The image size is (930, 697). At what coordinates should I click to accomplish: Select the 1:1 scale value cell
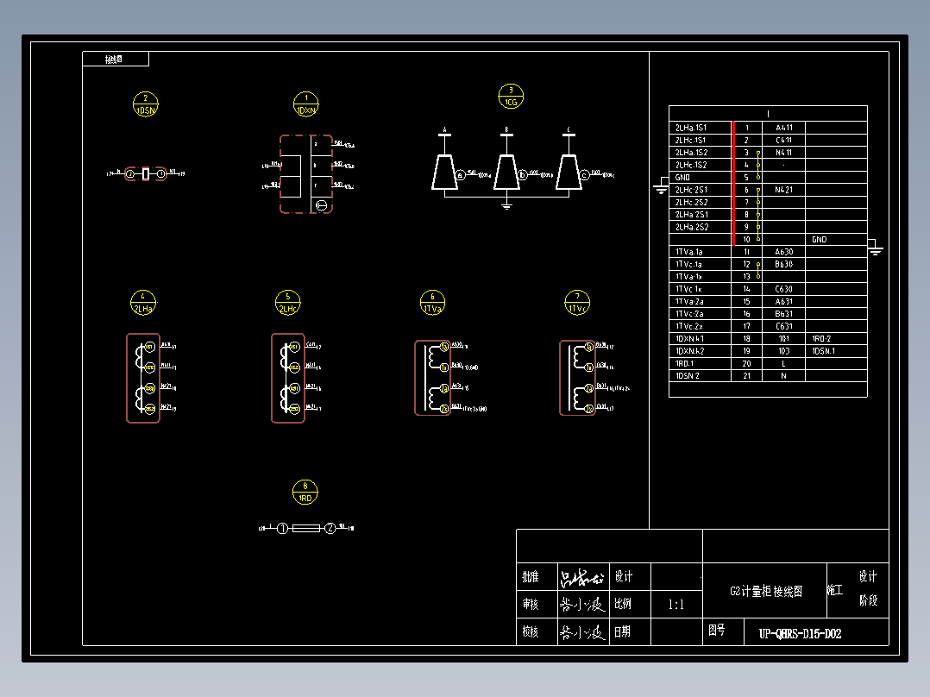(x=676, y=605)
